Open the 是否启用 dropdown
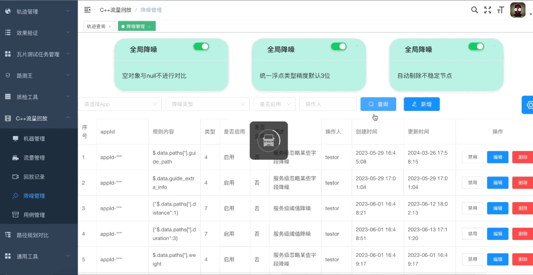The height and width of the screenshot is (275, 533). click(275, 104)
